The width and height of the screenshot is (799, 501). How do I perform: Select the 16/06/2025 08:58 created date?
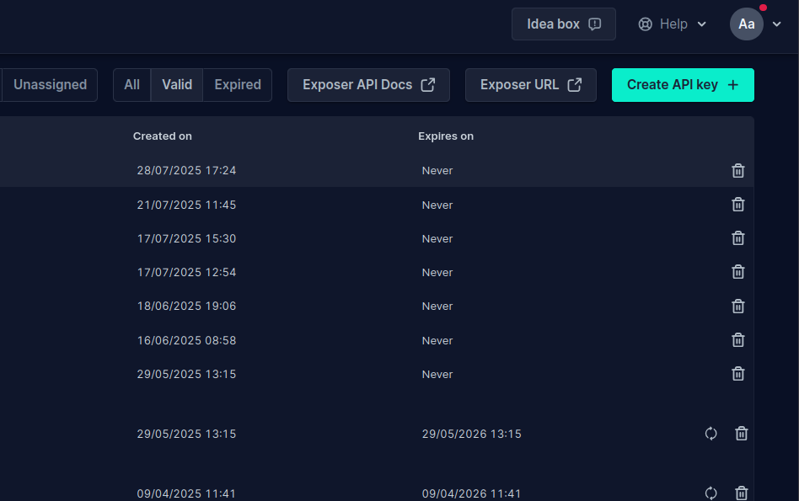[186, 340]
